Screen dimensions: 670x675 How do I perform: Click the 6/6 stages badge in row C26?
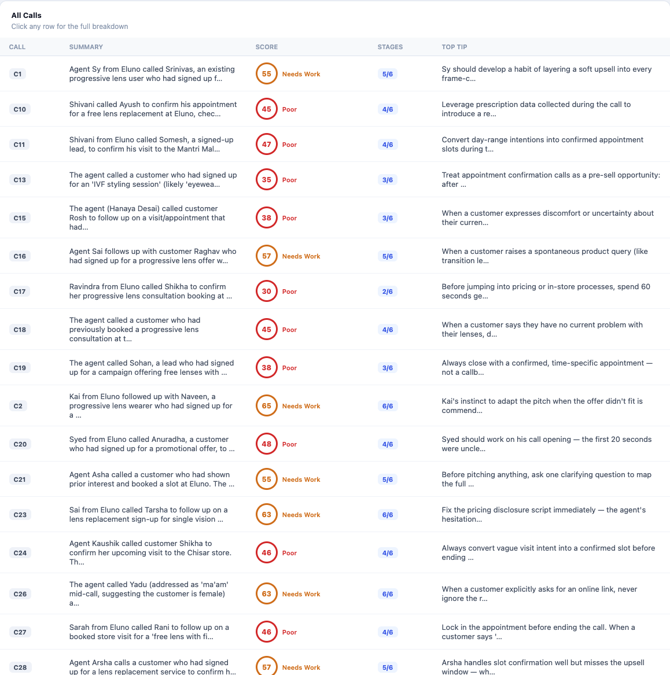[x=388, y=593]
